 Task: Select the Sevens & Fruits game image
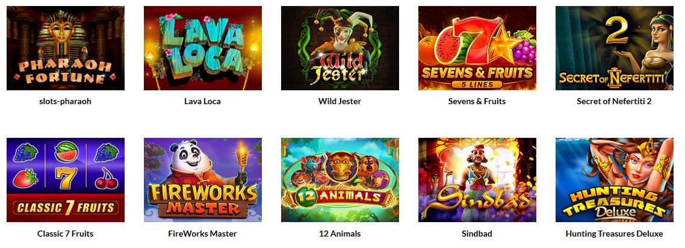tap(477, 48)
